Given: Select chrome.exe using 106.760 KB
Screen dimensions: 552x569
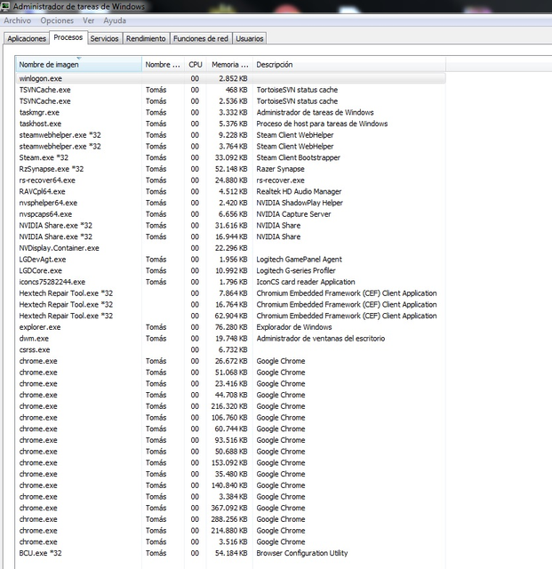Looking at the screenshot, I should point(231,418).
